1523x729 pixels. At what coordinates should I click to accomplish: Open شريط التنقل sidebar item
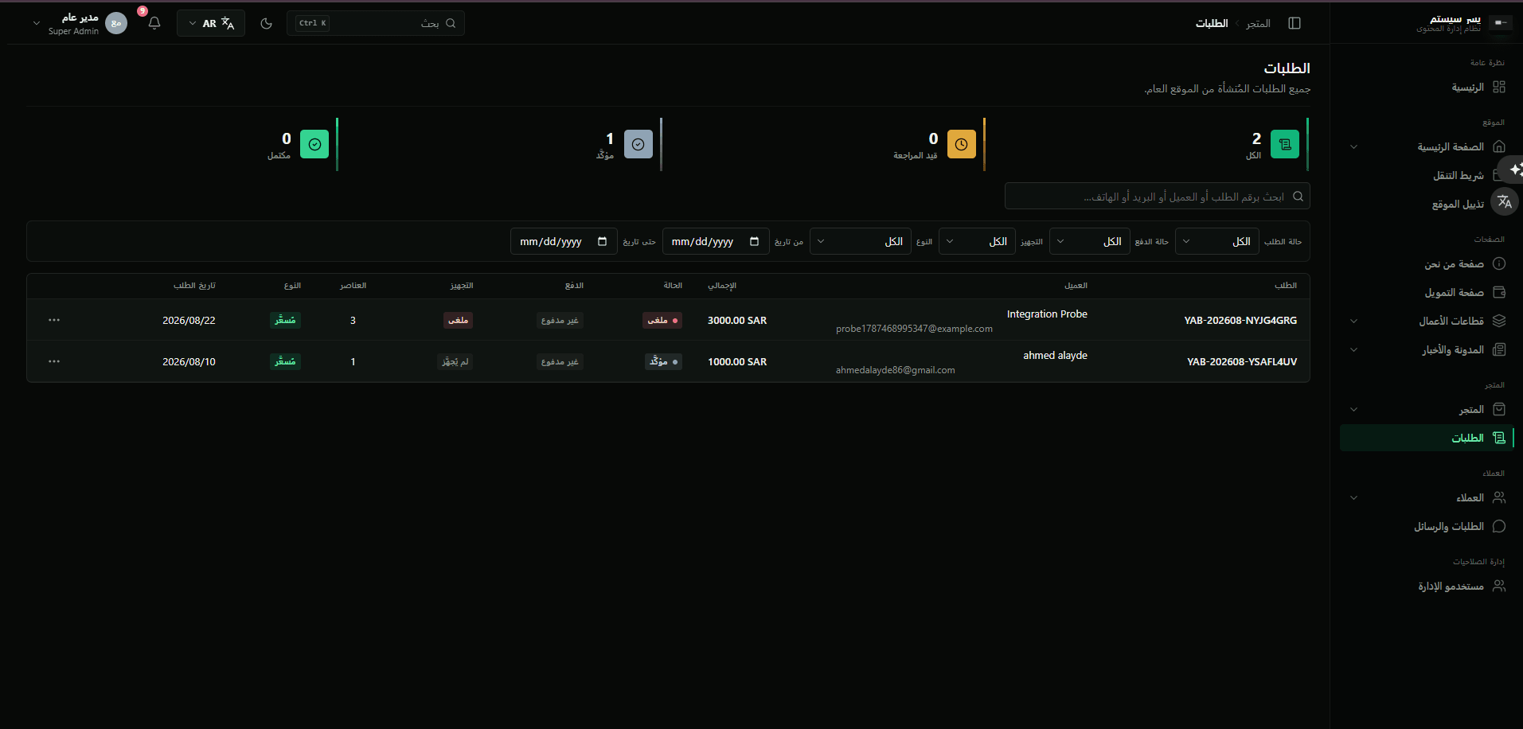click(1428, 175)
